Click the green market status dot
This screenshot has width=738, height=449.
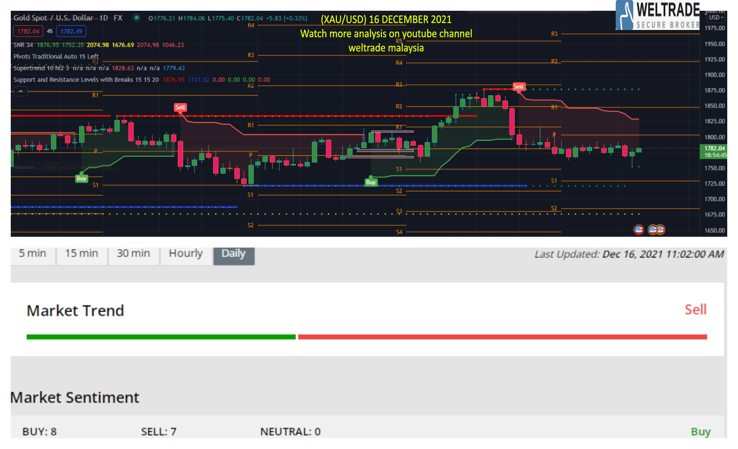click(x=137, y=17)
